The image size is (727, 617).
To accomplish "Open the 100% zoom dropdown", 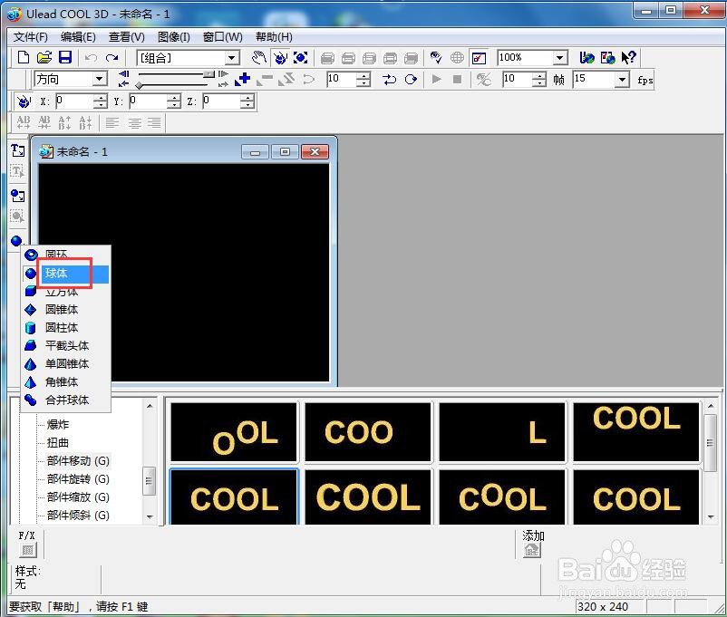I will tap(559, 57).
